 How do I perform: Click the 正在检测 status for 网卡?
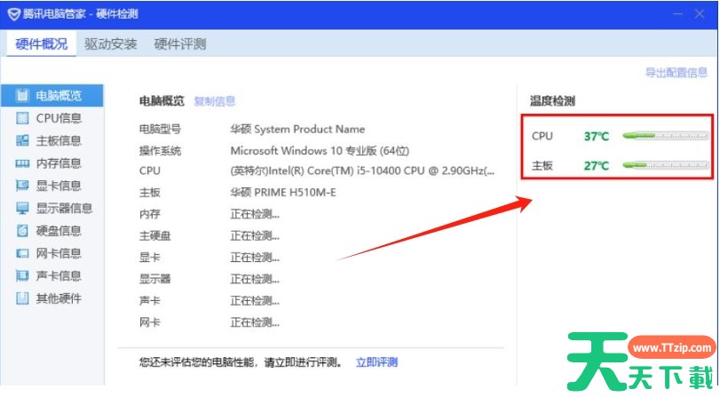pyautogui.click(x=255, y=322)
